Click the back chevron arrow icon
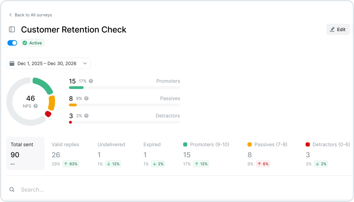This screenshot has width=354, height=202. point(10,15)
